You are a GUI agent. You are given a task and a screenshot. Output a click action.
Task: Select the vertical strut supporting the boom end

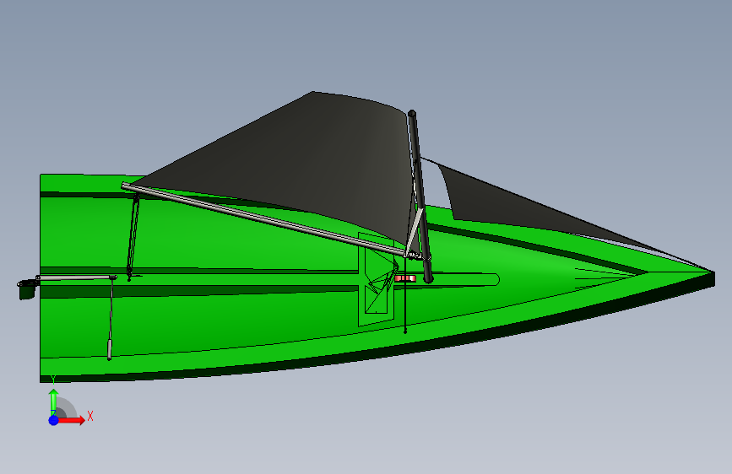[133, 235]
